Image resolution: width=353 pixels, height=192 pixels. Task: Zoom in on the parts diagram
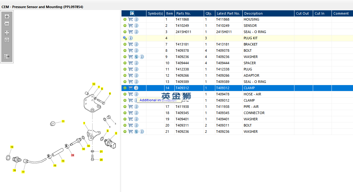[x=7, y=17]
